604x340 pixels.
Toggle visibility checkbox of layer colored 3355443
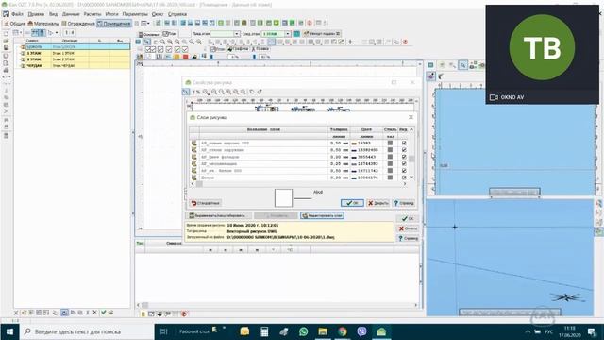[x=404, y=157]
